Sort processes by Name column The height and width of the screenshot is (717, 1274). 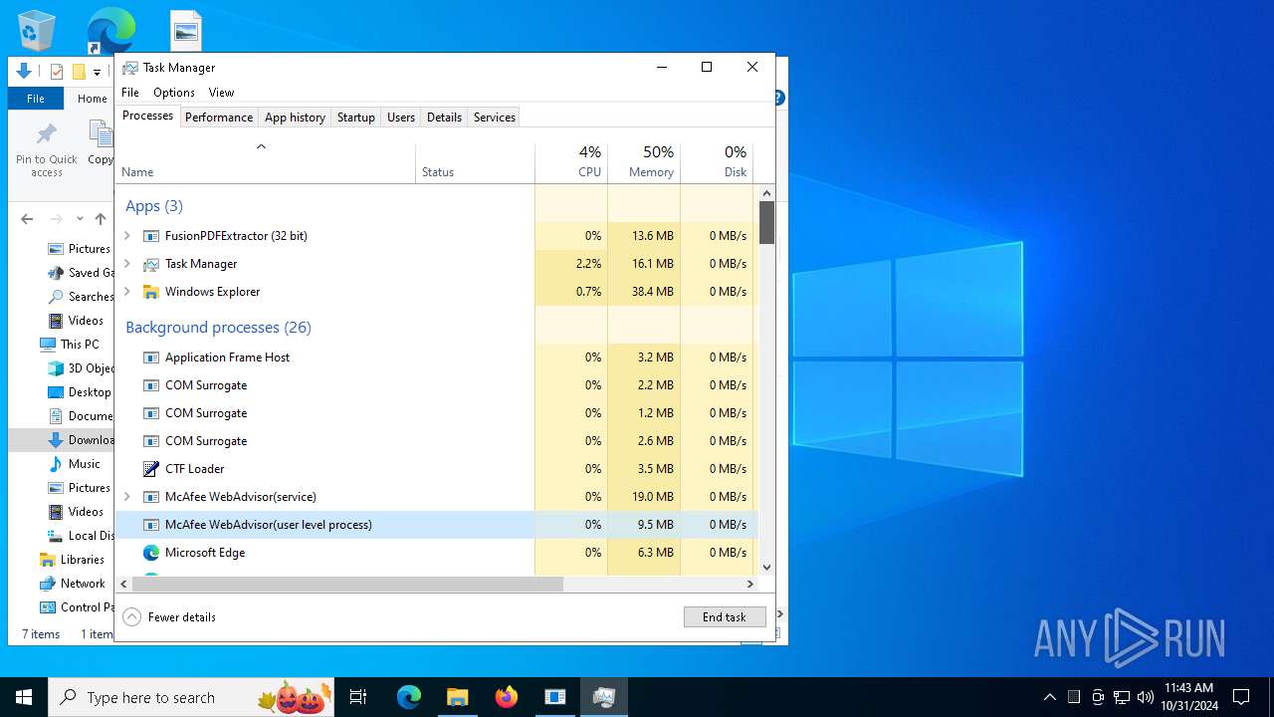pos(265,163)
